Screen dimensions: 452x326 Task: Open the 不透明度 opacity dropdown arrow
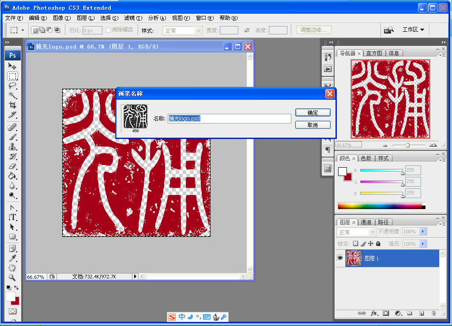click(x=423, y=232)
